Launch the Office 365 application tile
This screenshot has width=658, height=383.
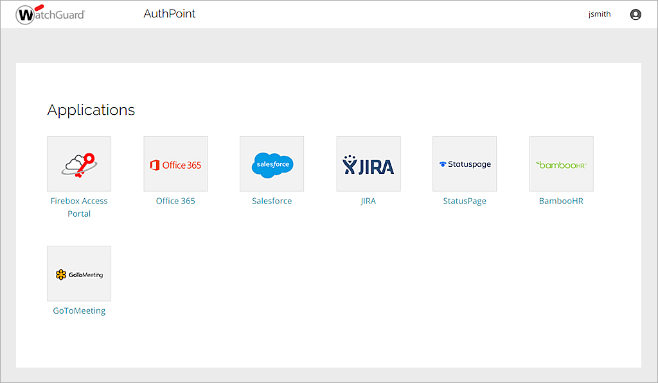pos(175,163)
